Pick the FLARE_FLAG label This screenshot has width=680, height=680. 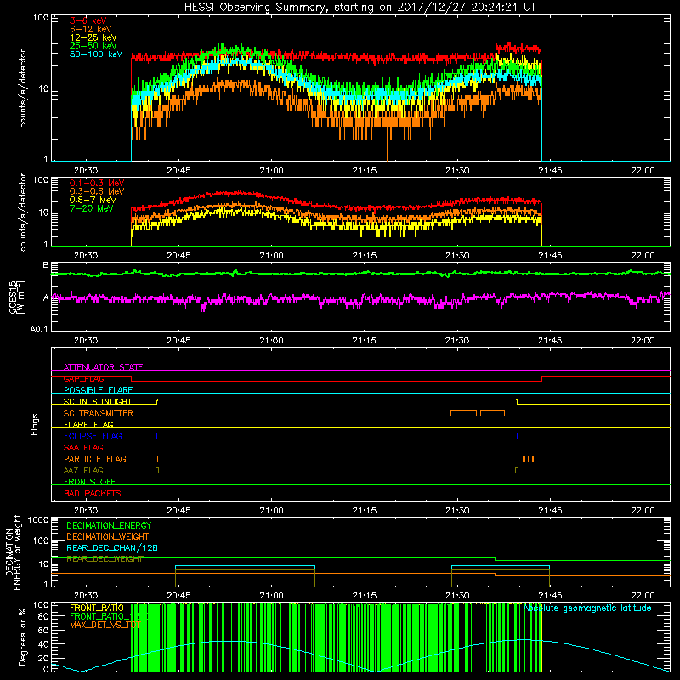click(x=88, y=424)
